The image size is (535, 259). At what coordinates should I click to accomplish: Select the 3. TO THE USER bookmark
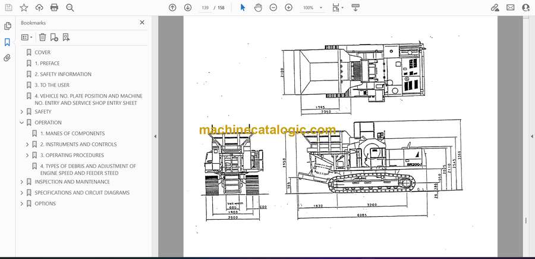click(52, 85)
